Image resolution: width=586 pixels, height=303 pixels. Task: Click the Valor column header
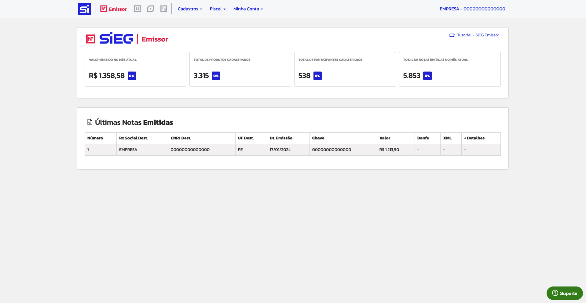click(385, 138)
